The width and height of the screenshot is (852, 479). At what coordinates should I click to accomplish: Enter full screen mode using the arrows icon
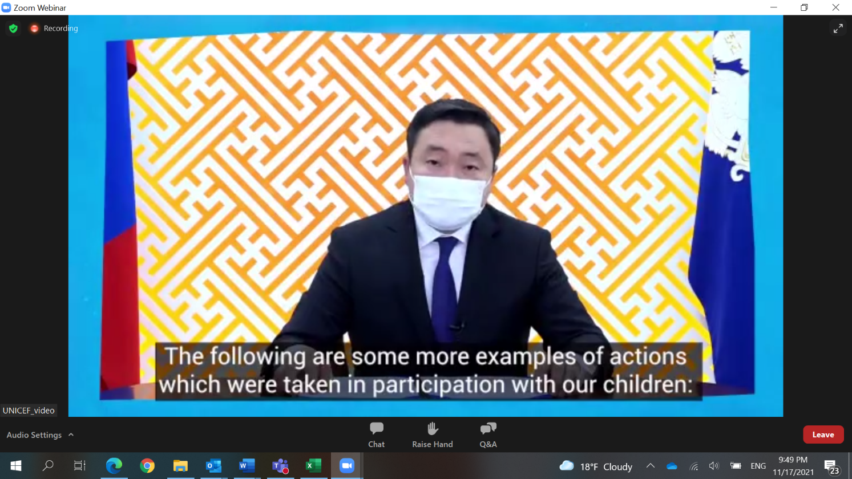[838, 29]
